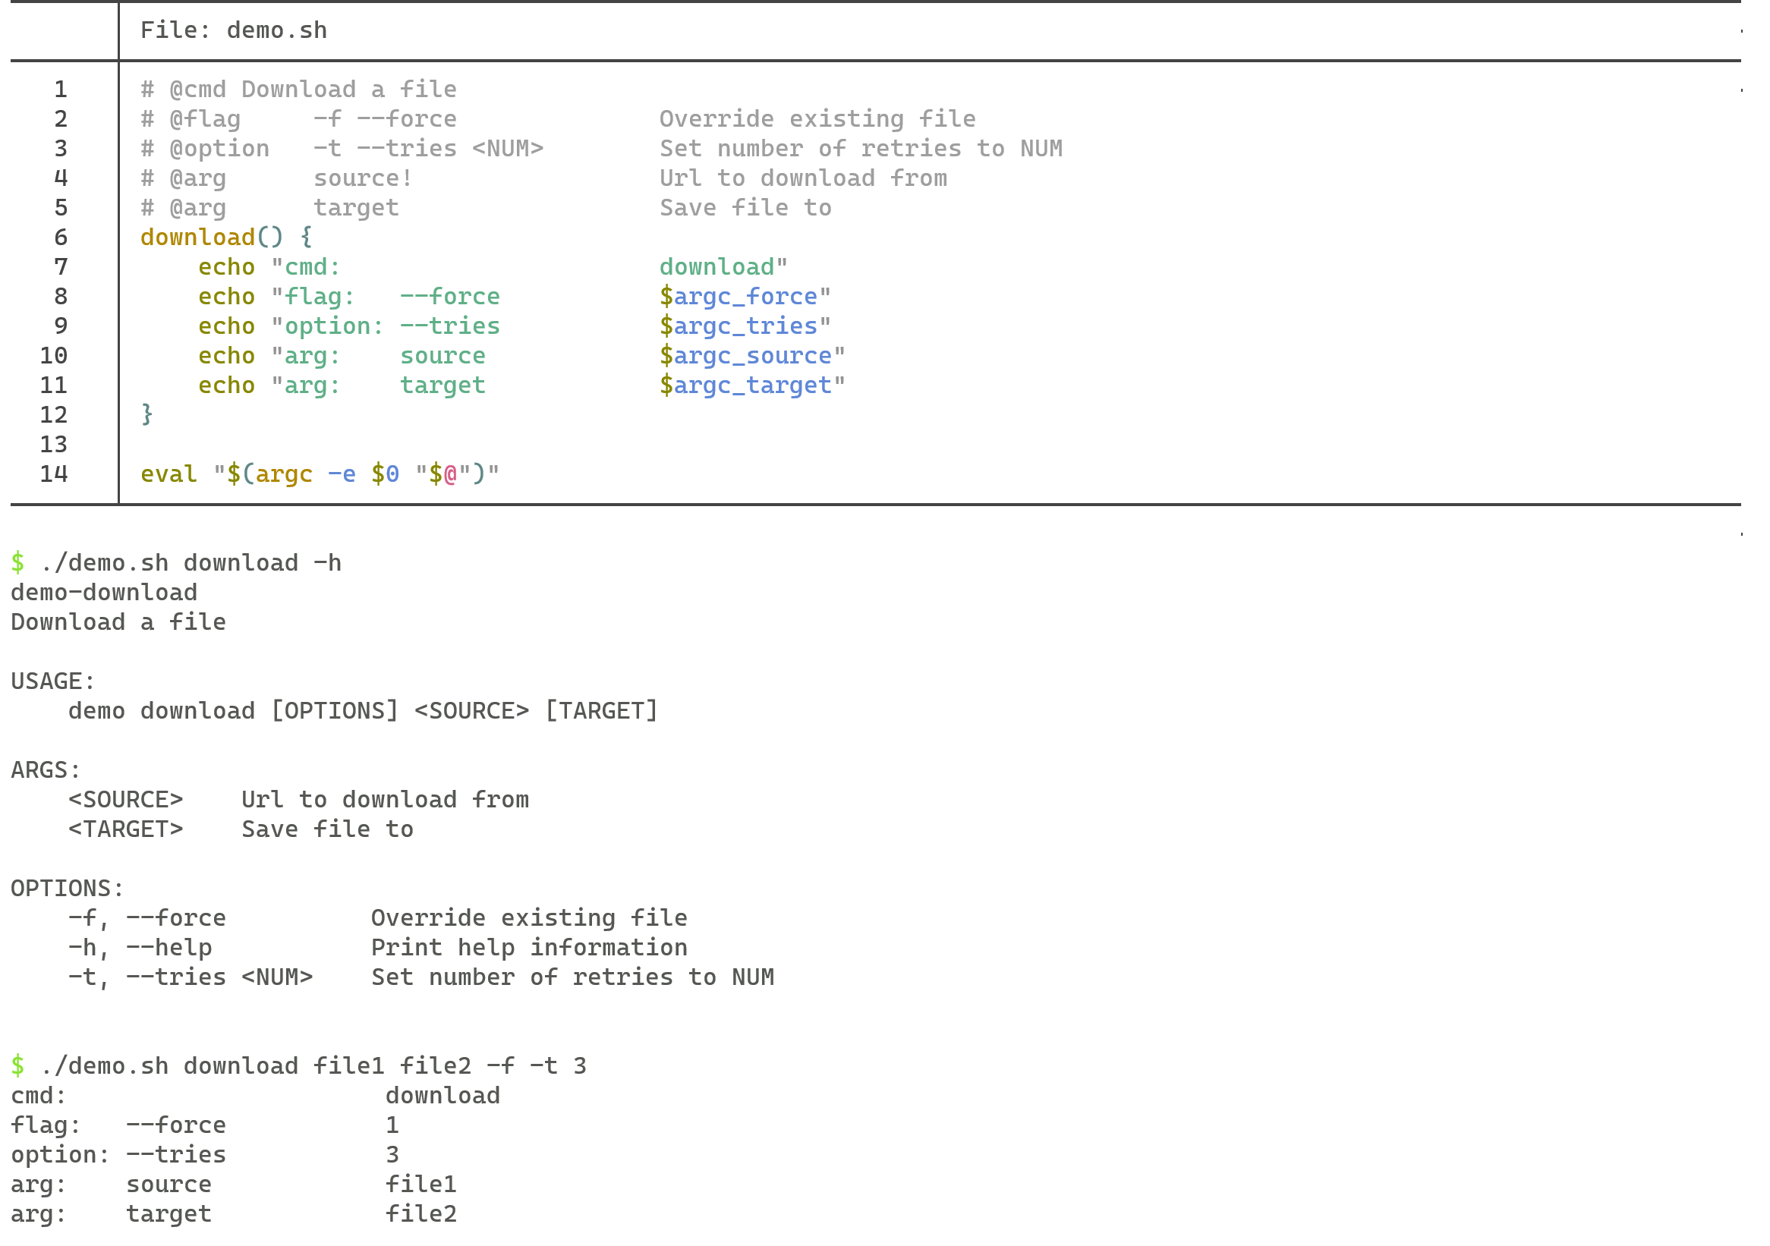Select the <TARGET> argument entry

tap(126, 829)
